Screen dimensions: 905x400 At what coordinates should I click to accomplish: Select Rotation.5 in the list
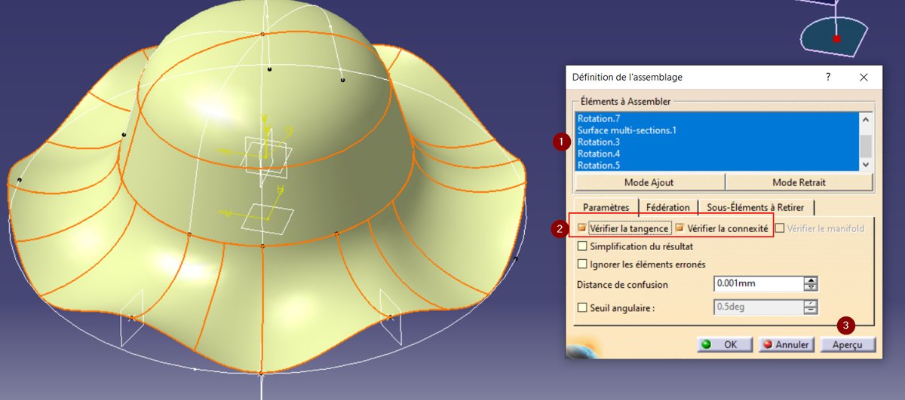pyautogui.click(x=716, y=165)
